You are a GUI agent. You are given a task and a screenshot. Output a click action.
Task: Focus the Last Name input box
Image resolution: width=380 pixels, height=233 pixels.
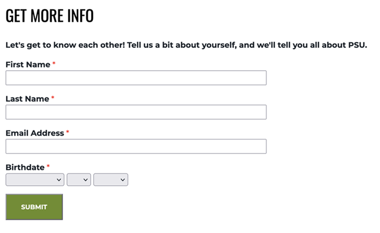(x=136, y=112)
